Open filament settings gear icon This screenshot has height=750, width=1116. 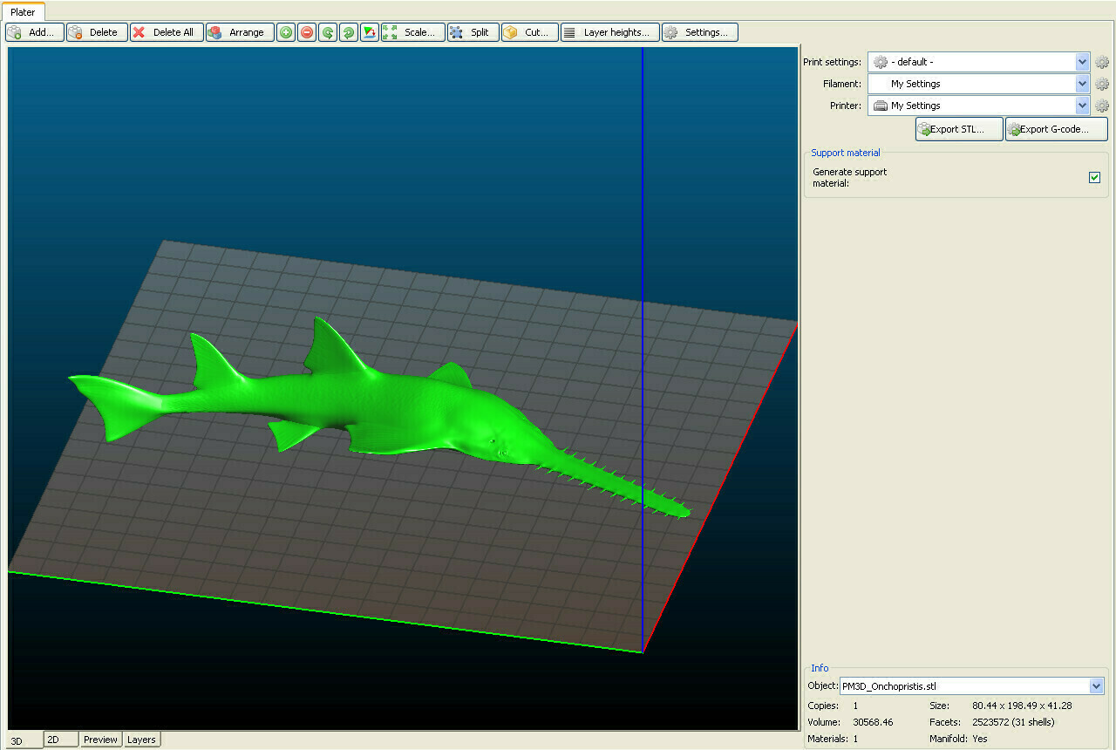1102,84
